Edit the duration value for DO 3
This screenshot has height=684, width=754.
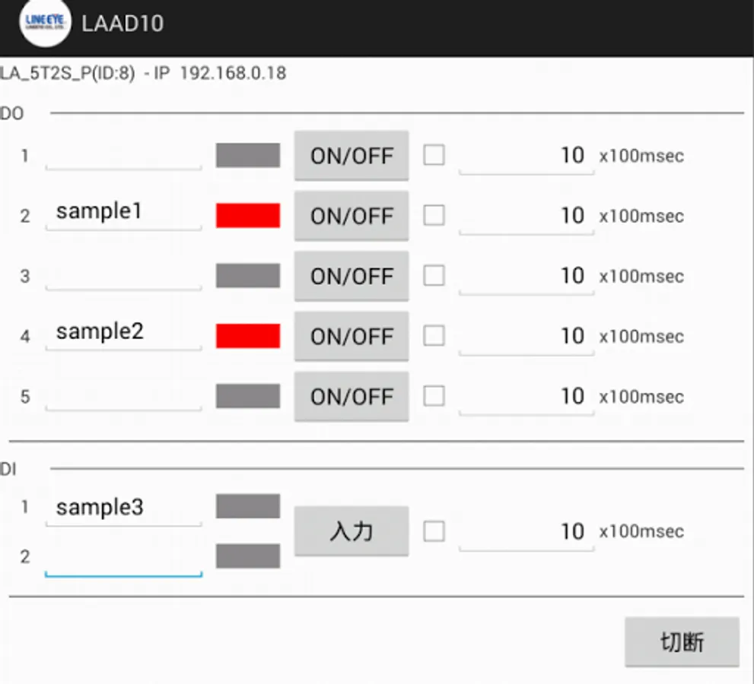point(527,276)
